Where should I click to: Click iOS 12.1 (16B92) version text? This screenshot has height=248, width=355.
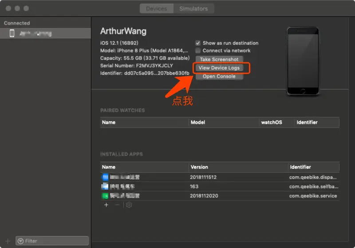[119, 43]
